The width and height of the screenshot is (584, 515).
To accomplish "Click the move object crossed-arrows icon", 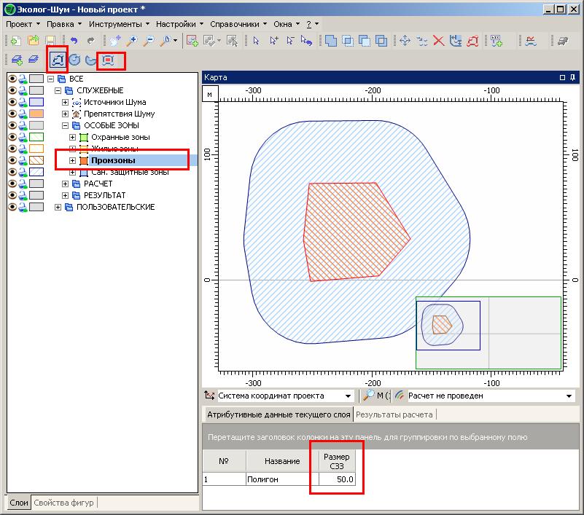I will (405, 42).
